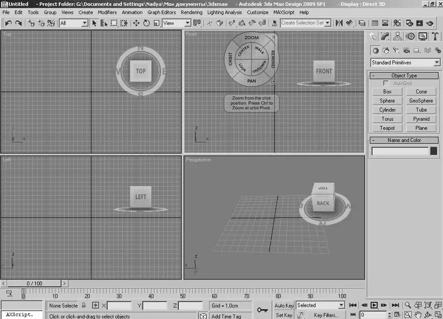Open Schematic View icon

click(x=385, y=23)
